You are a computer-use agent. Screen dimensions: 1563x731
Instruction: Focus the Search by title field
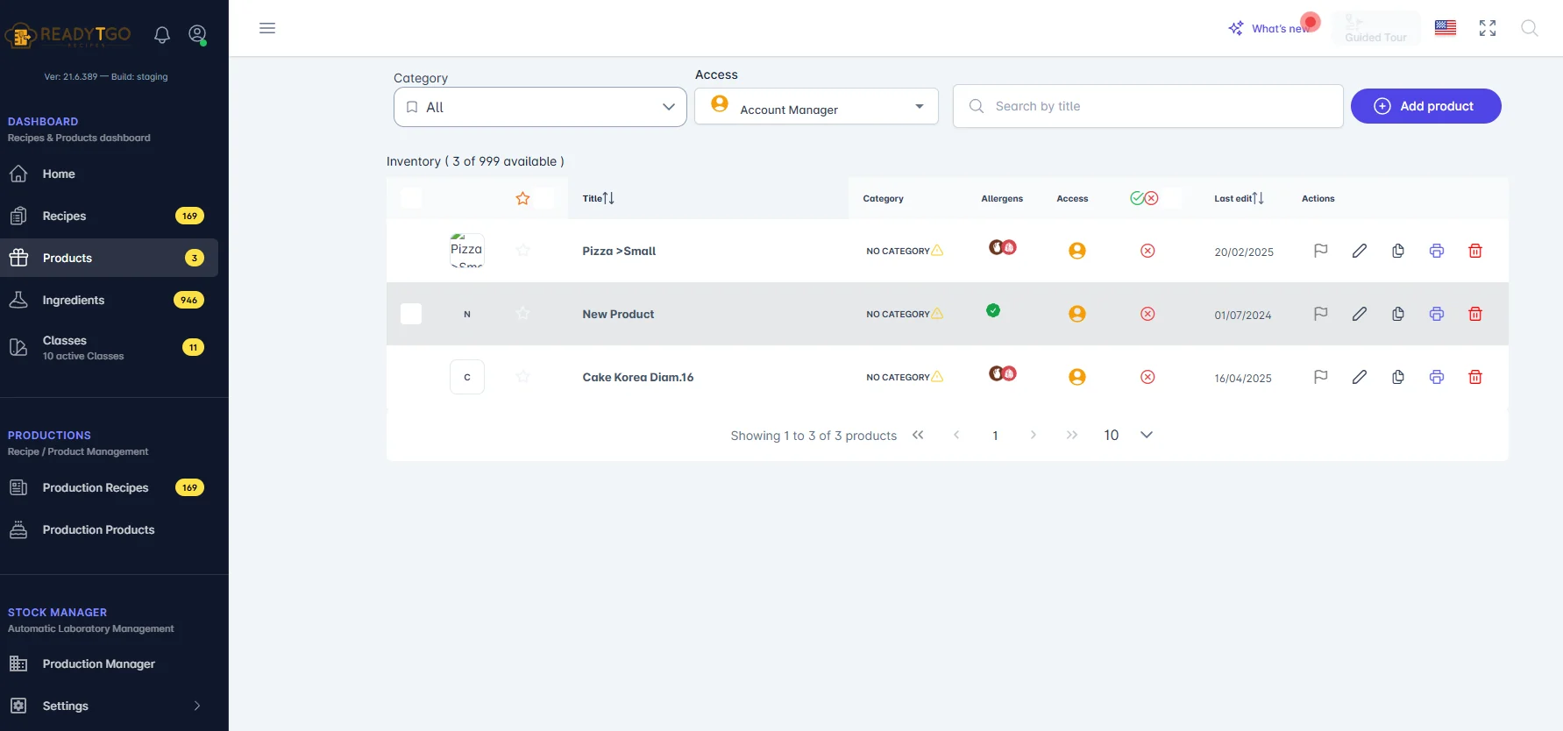coord(1148,106)
